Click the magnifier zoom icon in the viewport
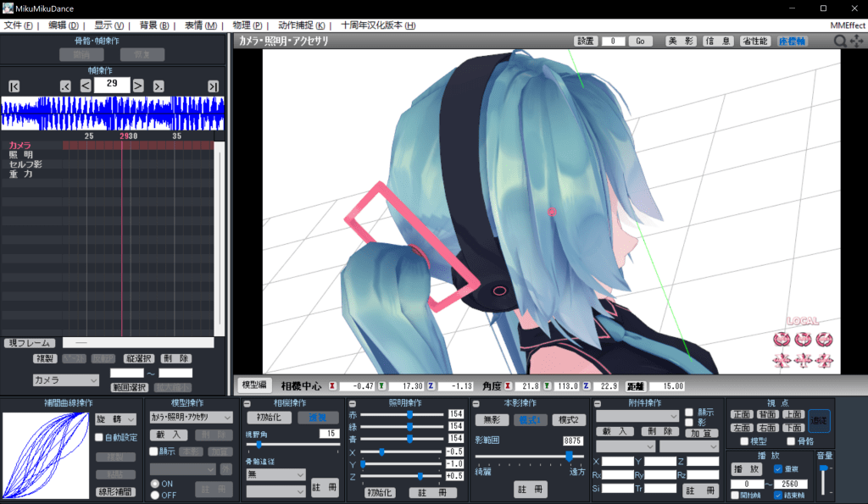 point(839,41)
